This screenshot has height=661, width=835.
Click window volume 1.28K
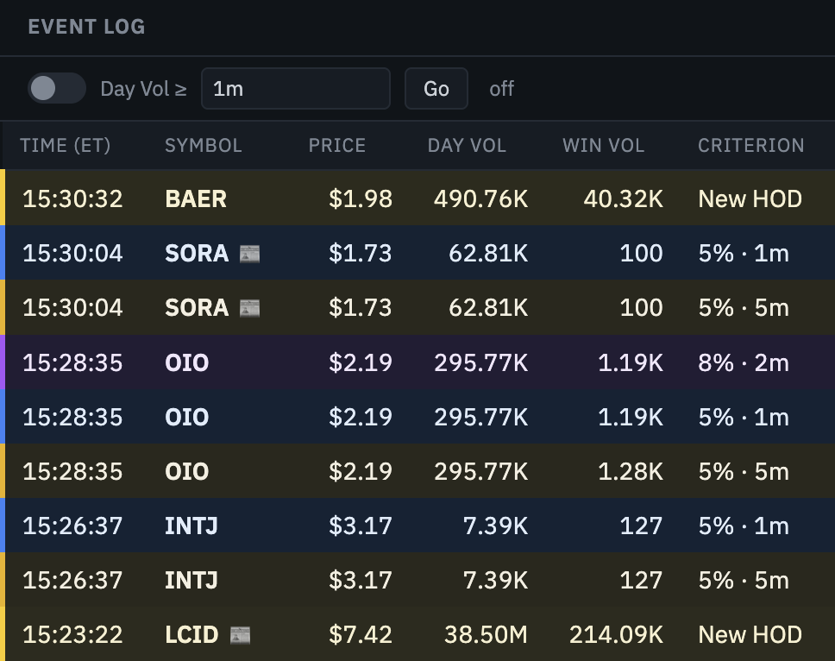click(631, 471)
